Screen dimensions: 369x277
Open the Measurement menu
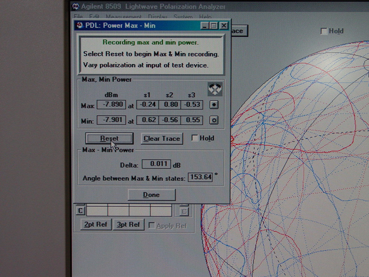(124, 17)
